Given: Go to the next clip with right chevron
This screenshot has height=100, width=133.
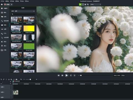Looking at the screenshot, I should pyautogui.click(x=75, y=76).
